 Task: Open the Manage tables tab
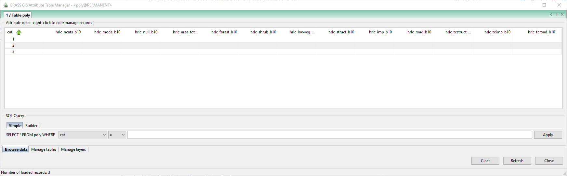pyautogui.click(x=44, y=149)
